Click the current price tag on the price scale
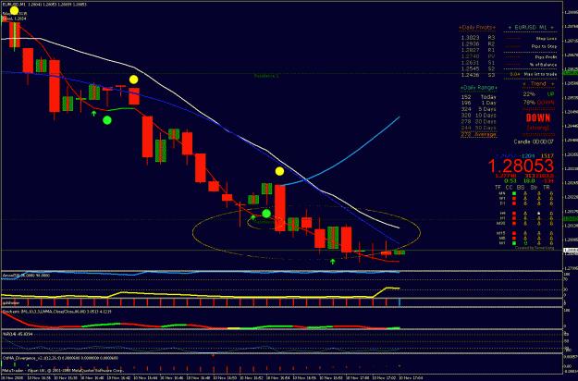The height and width of the screenshot is (381, 578). pyautogui.click(x=571, y=251)
